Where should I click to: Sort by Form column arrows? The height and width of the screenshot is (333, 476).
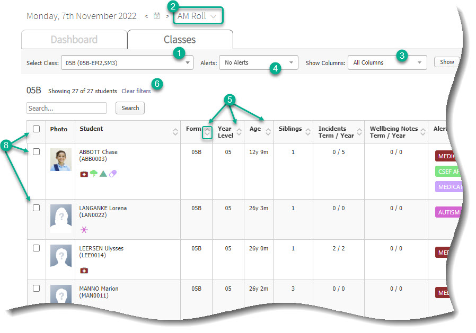coord(207,132)
